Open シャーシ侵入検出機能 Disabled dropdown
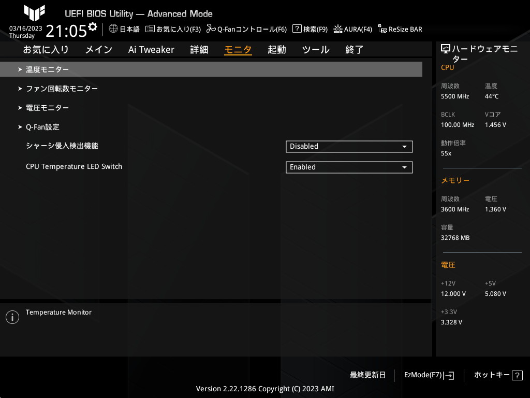 (349, 147)
